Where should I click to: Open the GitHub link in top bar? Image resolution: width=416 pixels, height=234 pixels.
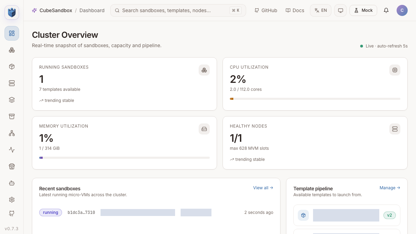point(266,10)
